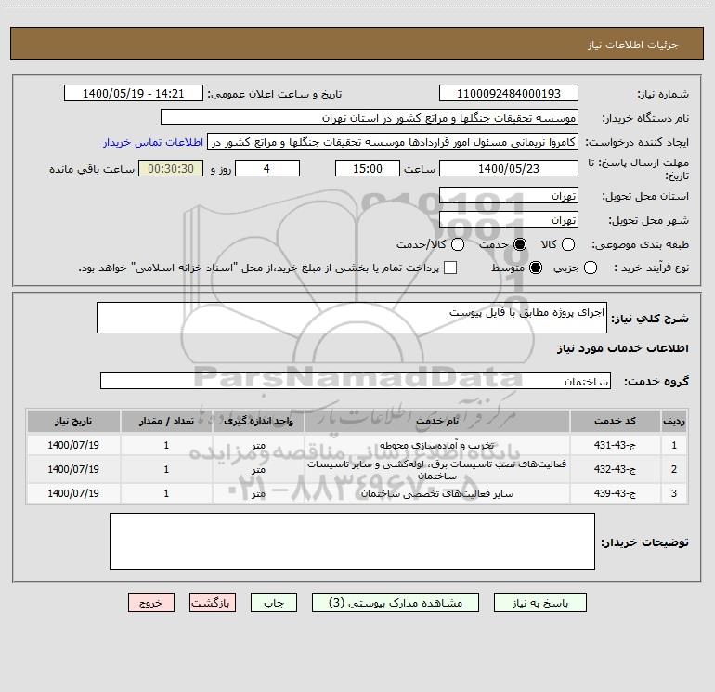Click the buyer organization name field

pyautogui.click(x=370, y=118)
